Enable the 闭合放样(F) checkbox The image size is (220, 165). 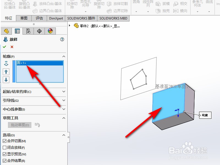click(x=4, y=147)
